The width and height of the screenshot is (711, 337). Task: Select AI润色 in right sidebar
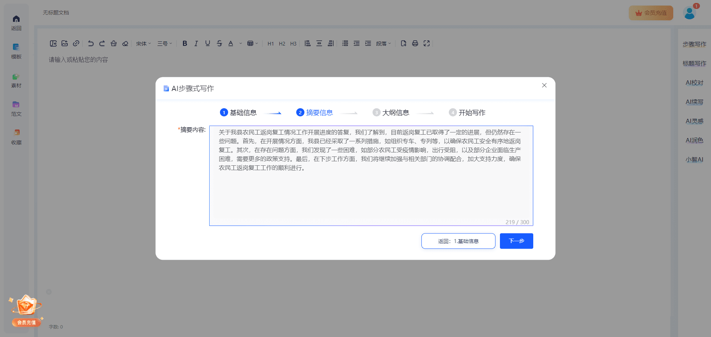(x=694, y=140)
